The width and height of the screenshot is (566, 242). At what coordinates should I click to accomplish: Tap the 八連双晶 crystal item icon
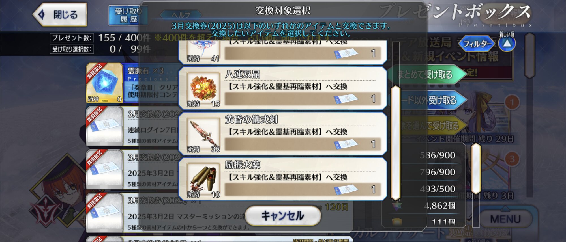tap(203, 88)
